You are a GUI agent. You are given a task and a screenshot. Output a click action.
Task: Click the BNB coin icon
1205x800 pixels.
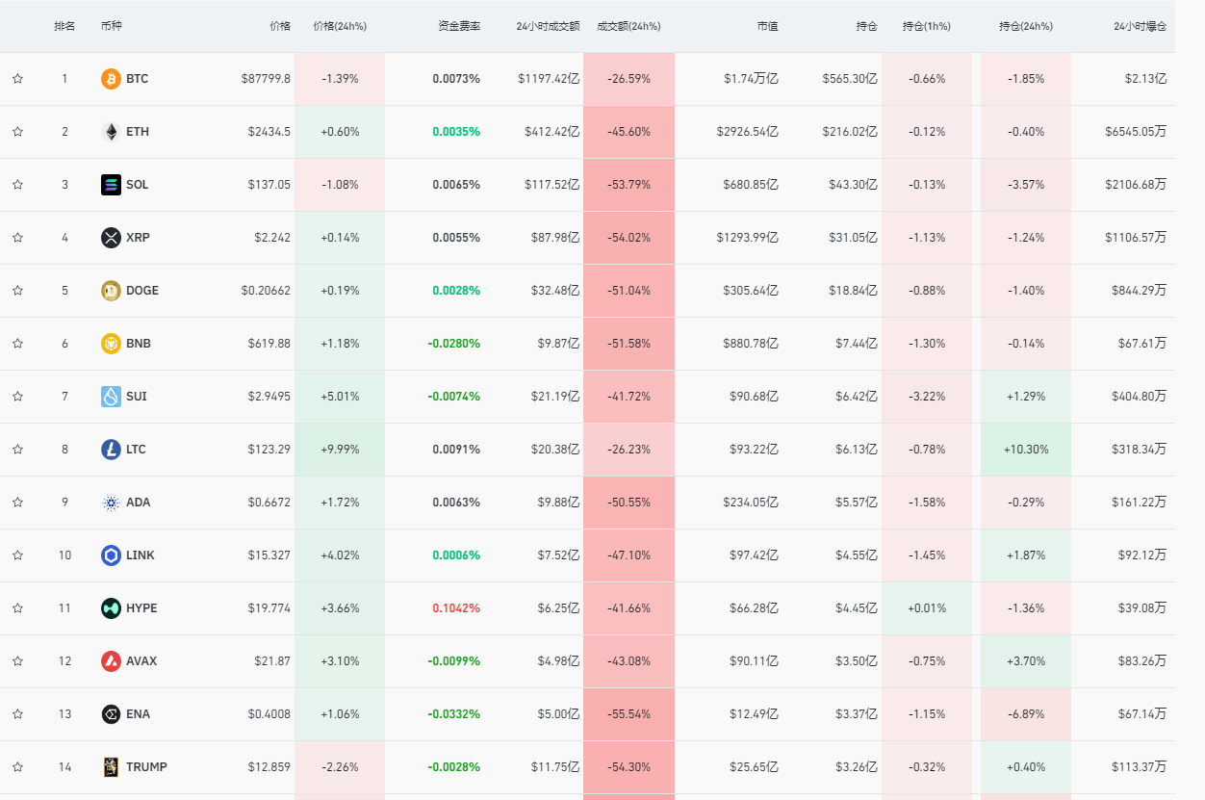click(111, 344)
